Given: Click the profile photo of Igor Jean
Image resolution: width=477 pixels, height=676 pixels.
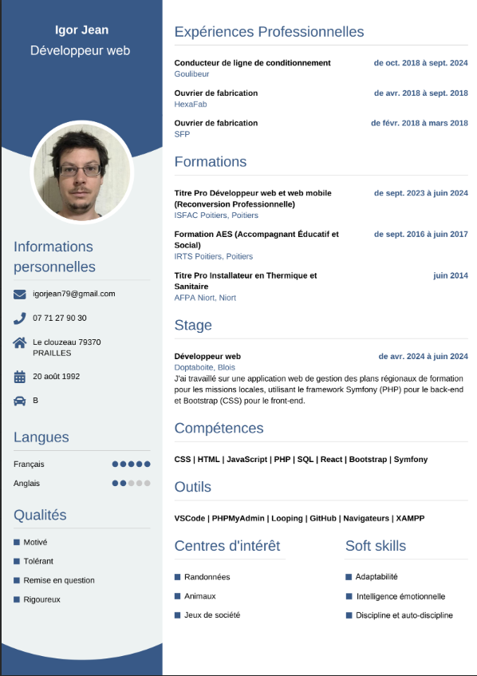Looking at the screenshot, I should (x=82, y=172).
